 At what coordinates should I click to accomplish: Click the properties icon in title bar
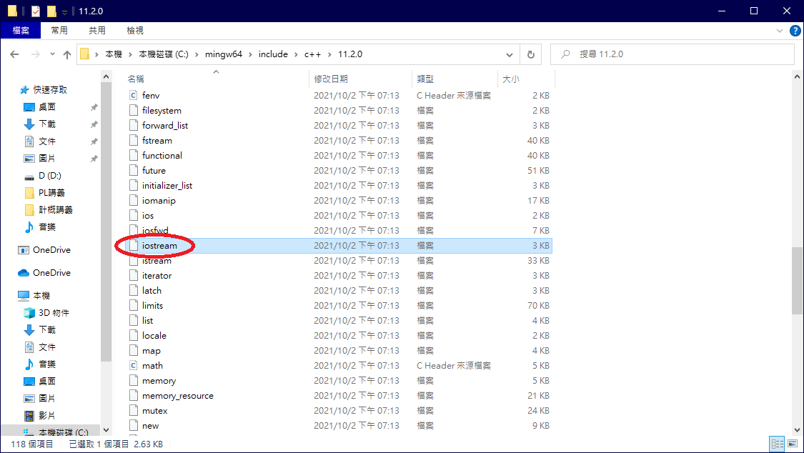coord(36,11)
